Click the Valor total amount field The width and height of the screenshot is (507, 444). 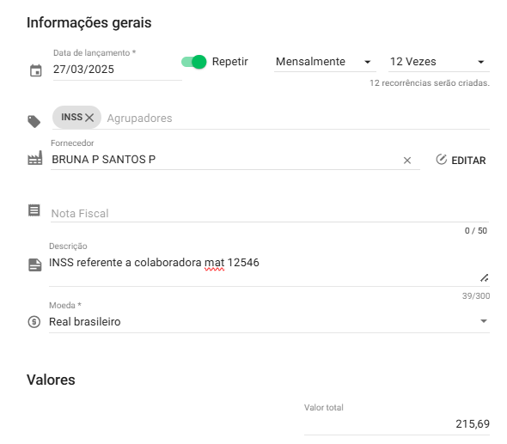click(397, 424)
